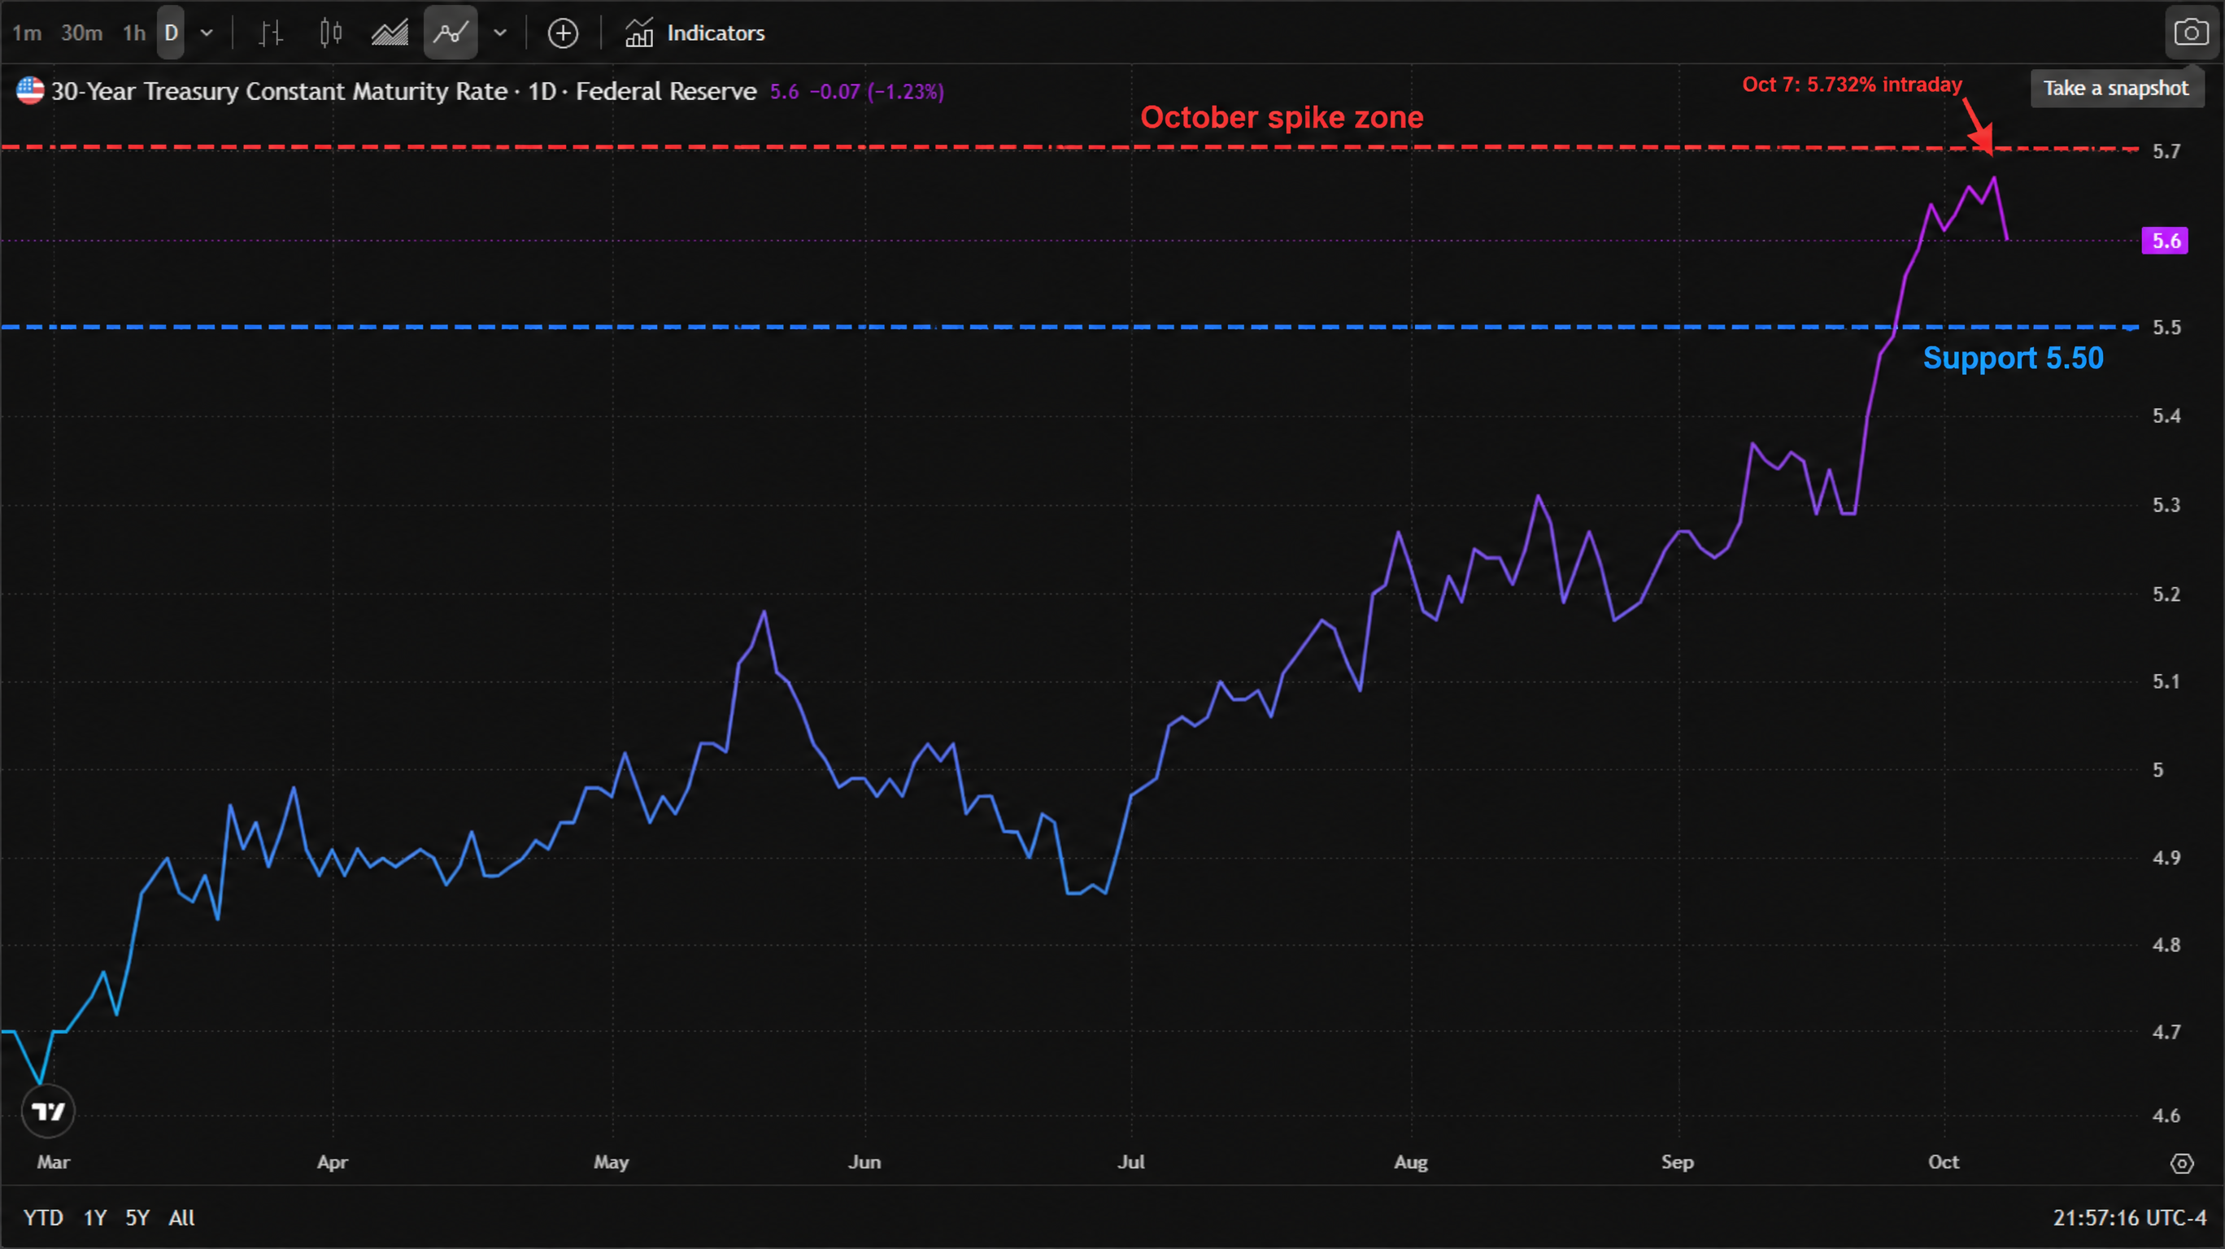
Task: Select the 1Y range
Action: tap(95, 1218)
